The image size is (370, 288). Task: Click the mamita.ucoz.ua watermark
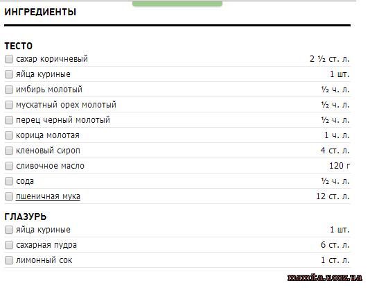pos(325,277)
